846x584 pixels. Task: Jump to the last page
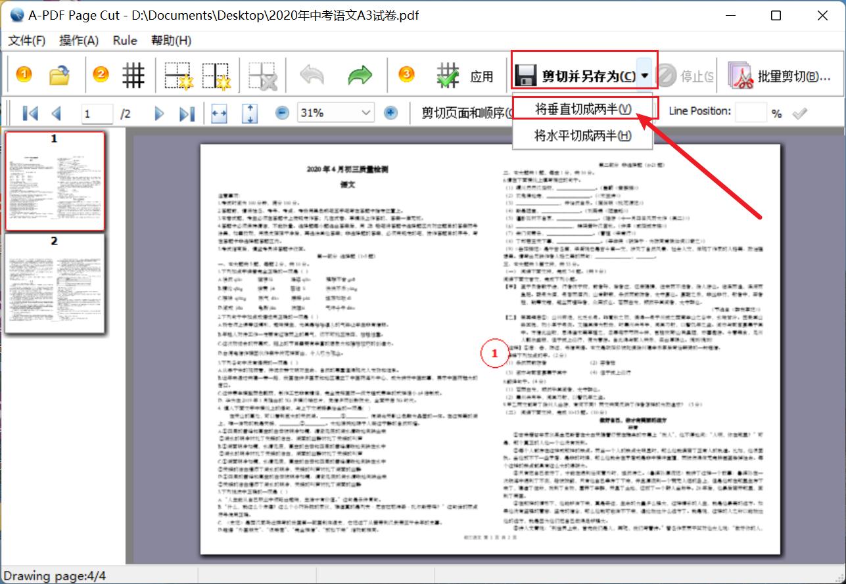[x=186, y=112]
